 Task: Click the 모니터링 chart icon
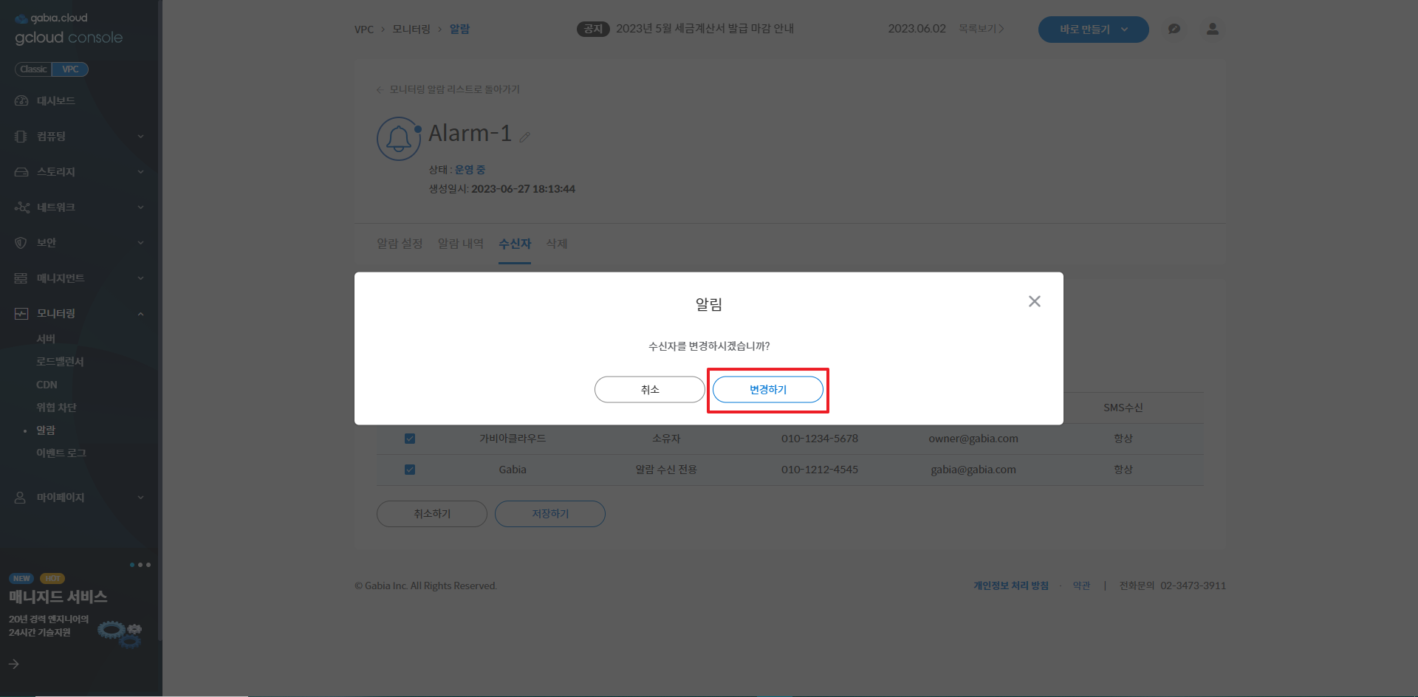coord(21,313)
